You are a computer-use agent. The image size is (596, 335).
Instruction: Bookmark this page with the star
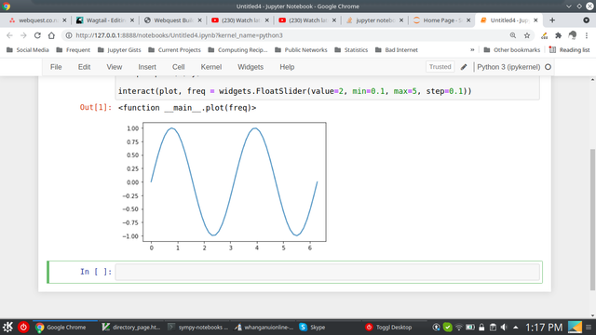[x=527, y=35]
